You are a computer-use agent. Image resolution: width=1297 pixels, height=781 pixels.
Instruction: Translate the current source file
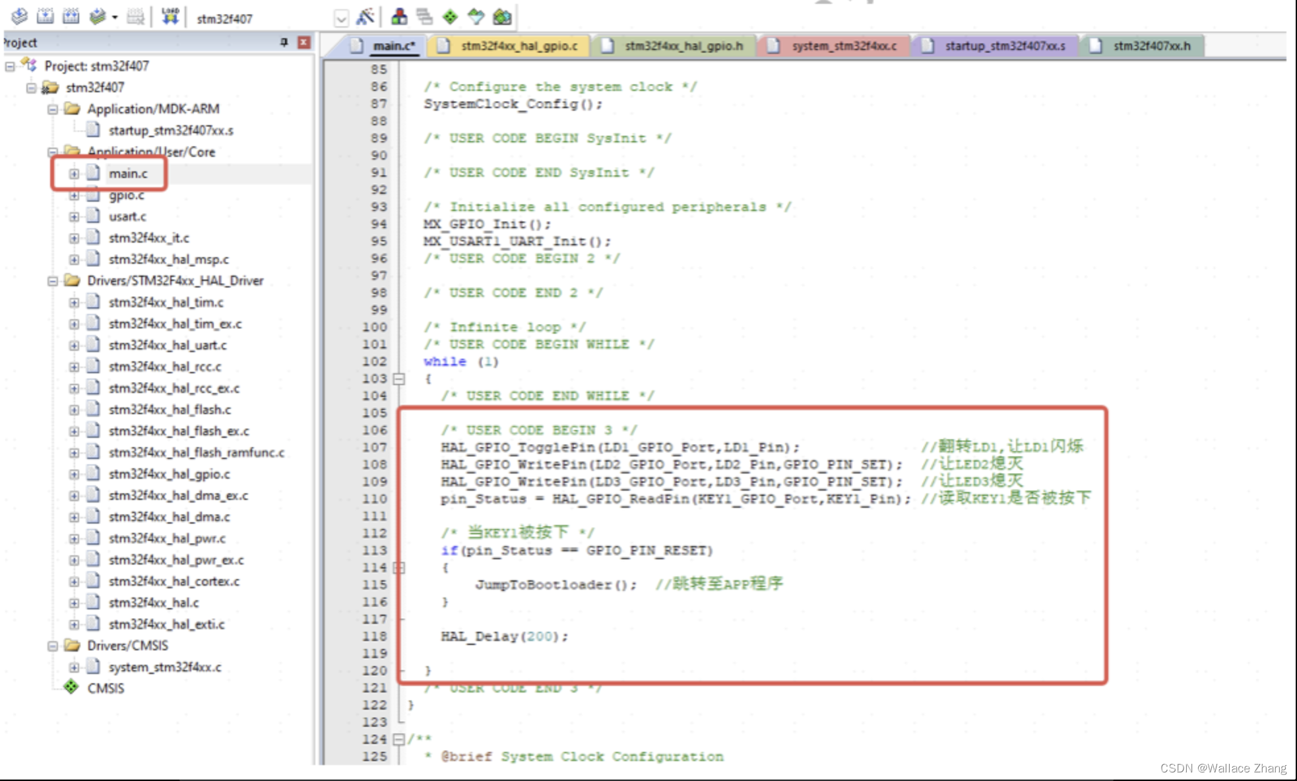tap(20, 16)
